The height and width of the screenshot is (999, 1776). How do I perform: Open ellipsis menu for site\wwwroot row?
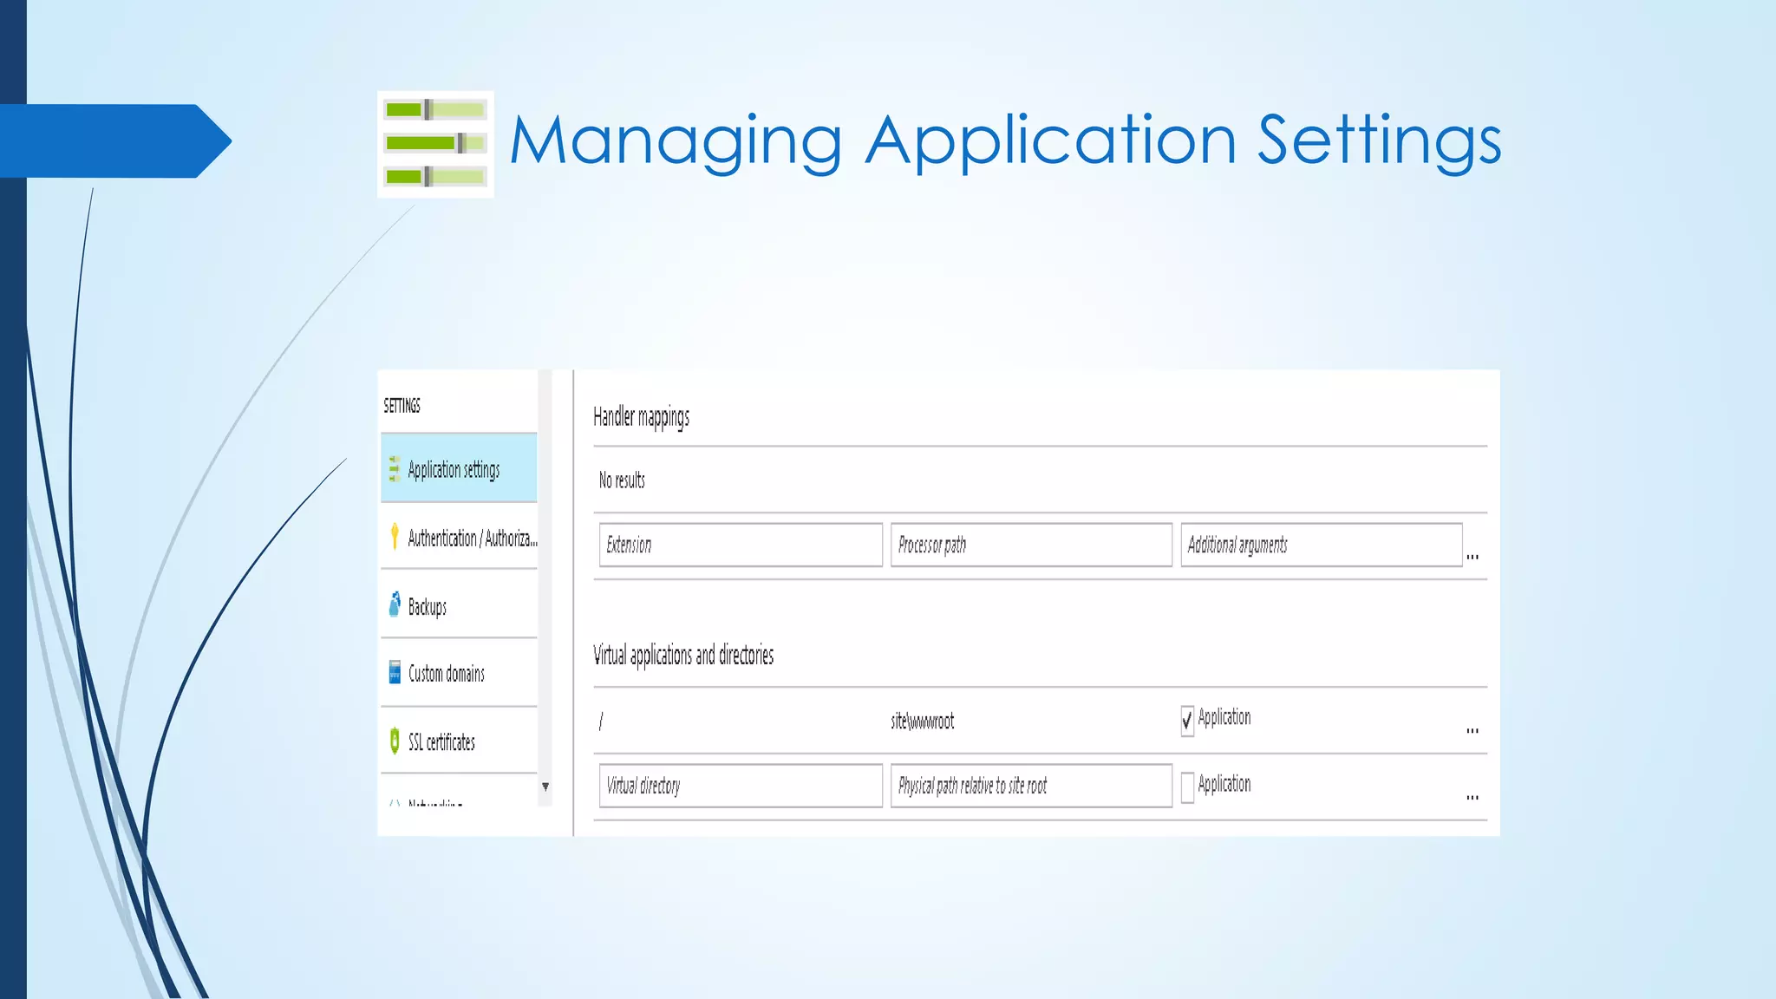(x=1472, y=731)
